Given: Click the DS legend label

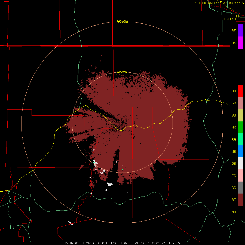Looking at the screenshot, I should 234,164.
